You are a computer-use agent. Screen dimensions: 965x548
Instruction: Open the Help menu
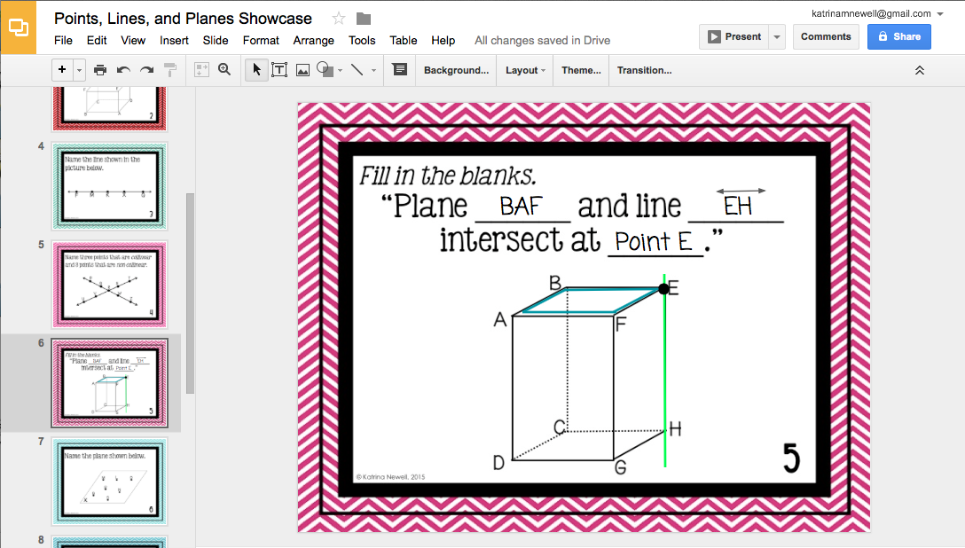coord(443,41)
